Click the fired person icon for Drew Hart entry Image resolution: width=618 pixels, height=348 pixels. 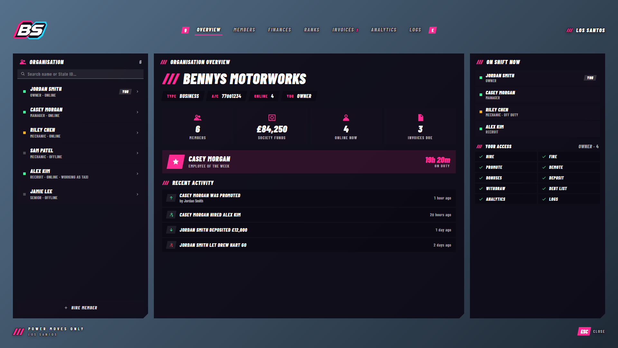tap(171, 245)
